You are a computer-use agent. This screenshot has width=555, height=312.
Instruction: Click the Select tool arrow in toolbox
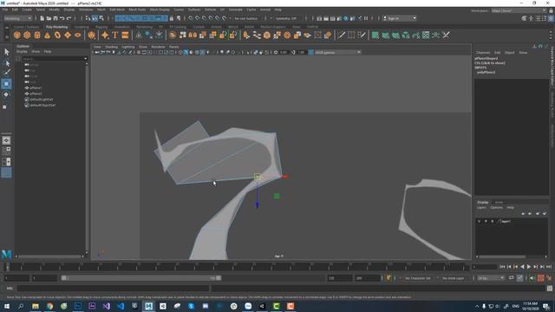pyautogui.click(x=6, y=52)
